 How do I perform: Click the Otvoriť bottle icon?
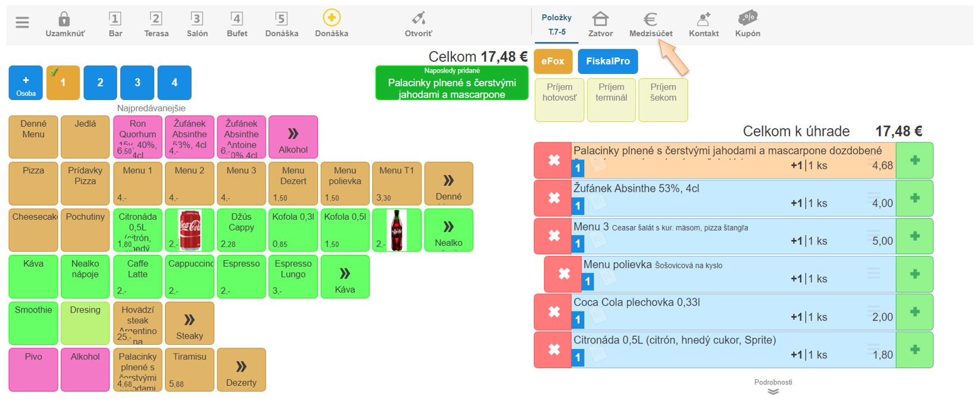(419, 18)
